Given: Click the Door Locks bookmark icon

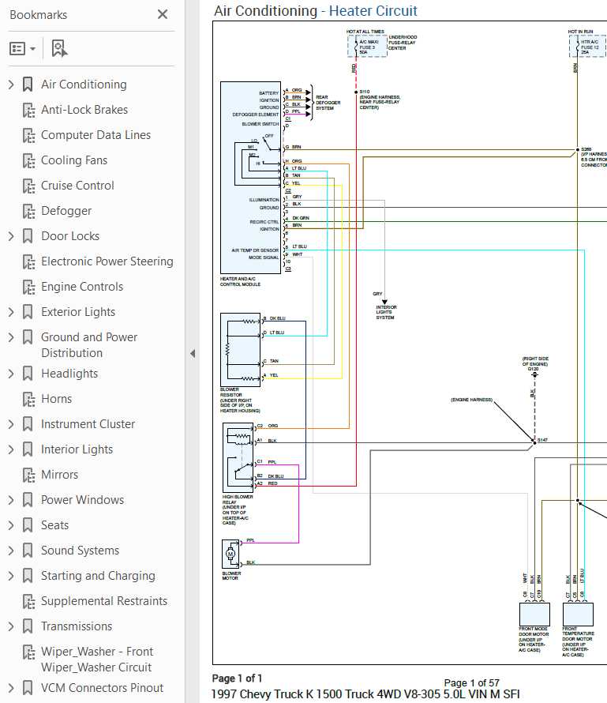Looking at the screenshot, I should click(x=28, y=236).
